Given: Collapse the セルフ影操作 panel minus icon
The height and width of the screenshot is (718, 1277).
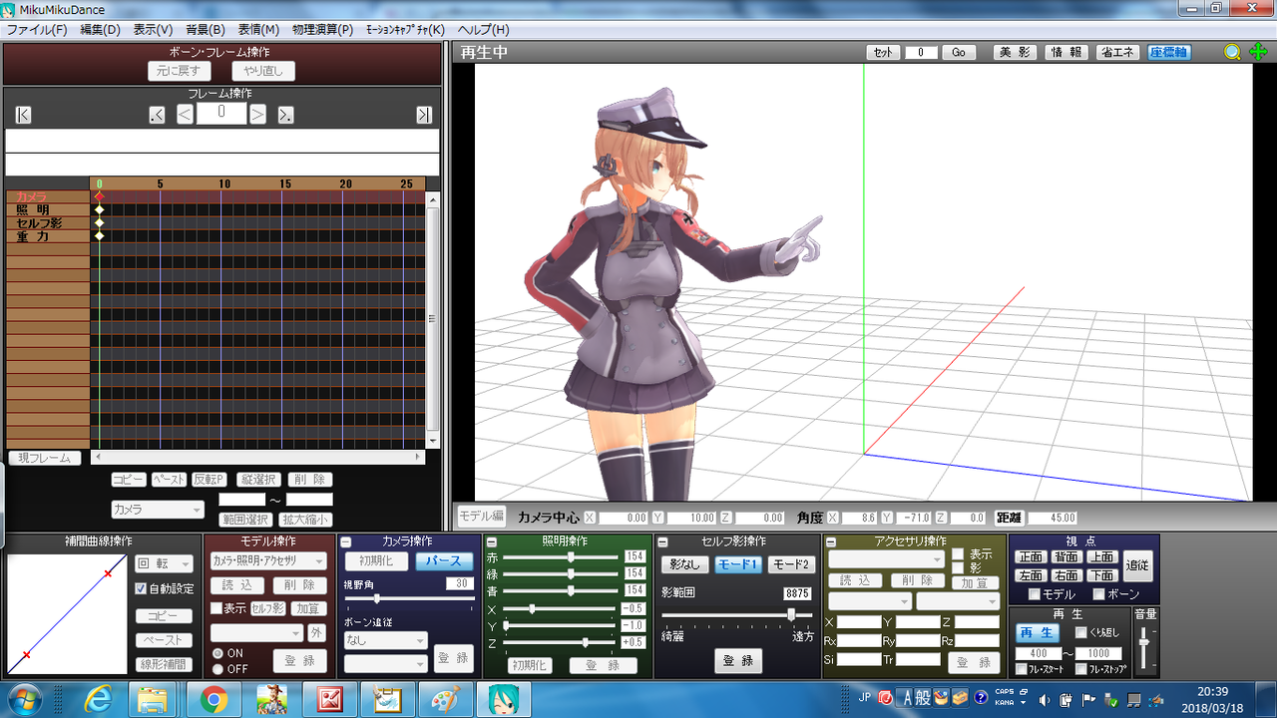Looking at the screenshot, I should click(661, 541).
